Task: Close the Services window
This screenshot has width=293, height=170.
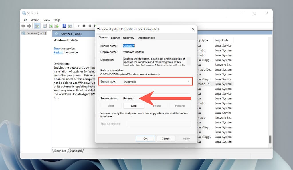Action: (x=266, y=13)
